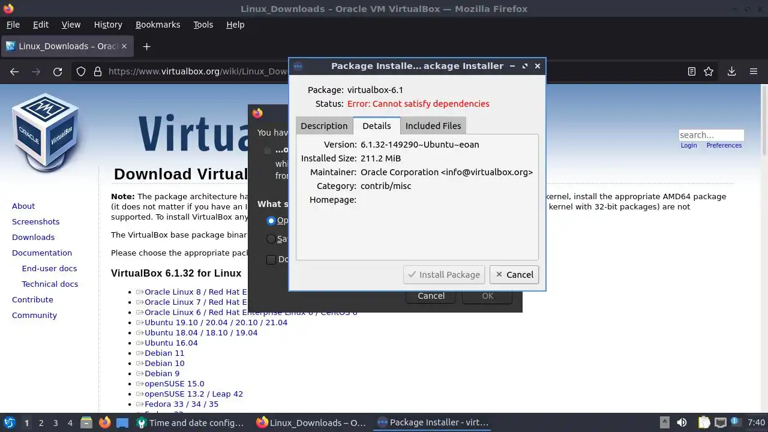Switch to the Included Files tab
The height and width of the screenshot is (432, 768).
coord(433,125)
